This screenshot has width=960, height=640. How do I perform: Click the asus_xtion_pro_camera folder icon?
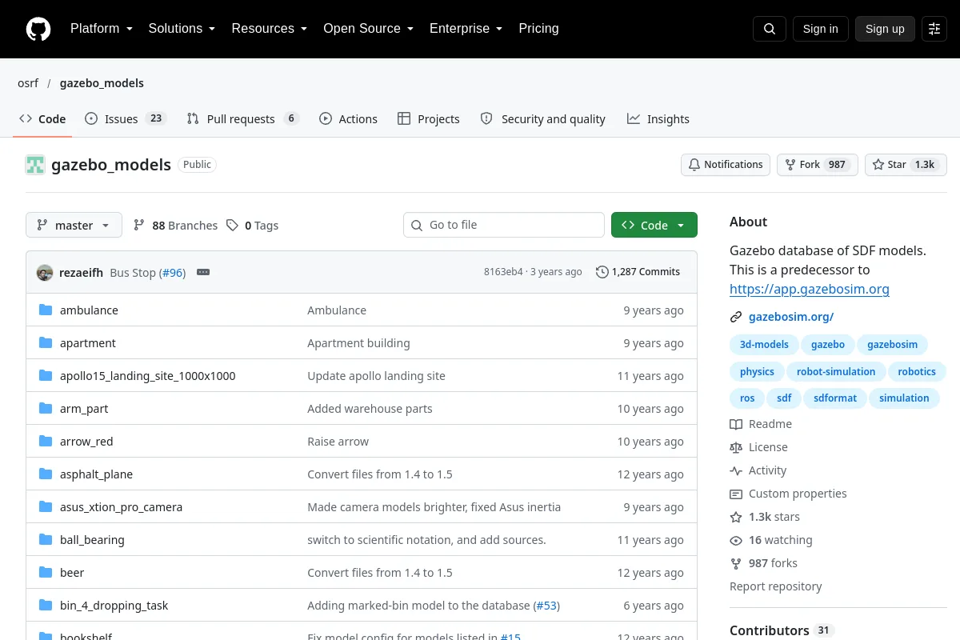click(x=46, y=507)
